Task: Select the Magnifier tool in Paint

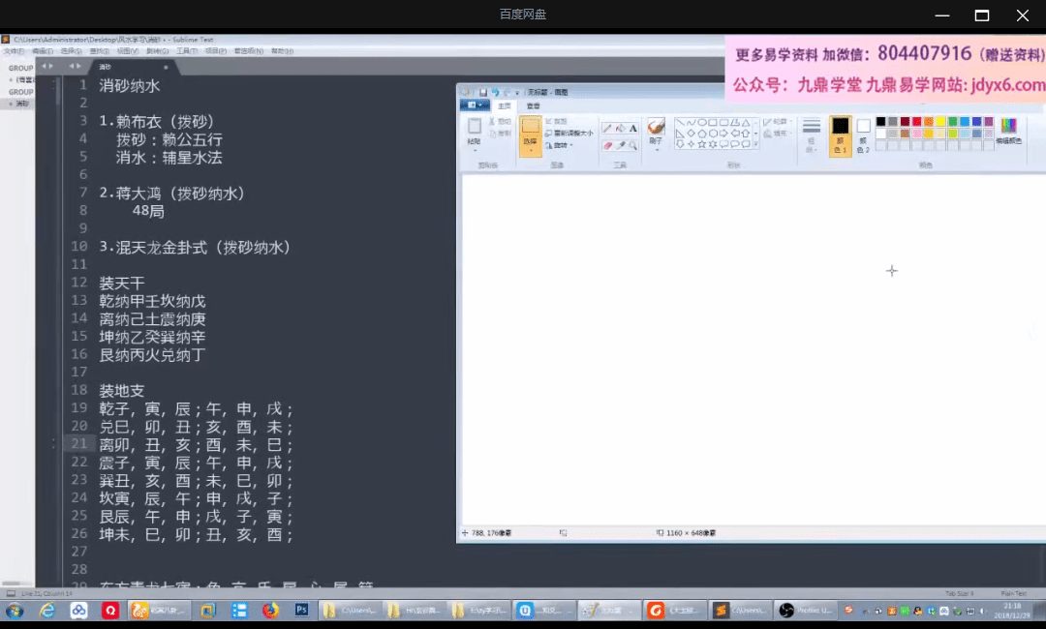Action: pyautogui.click(x=633, y=145)
